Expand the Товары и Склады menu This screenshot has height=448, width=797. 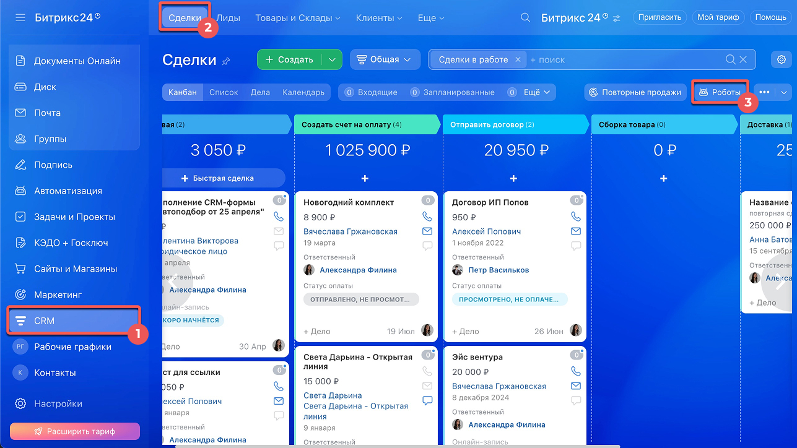point(298,18)
